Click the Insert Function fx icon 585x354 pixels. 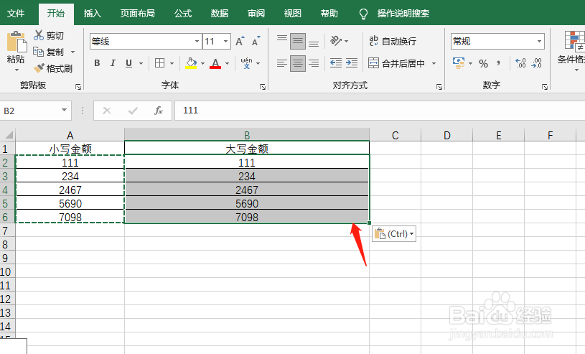point(159,111)
